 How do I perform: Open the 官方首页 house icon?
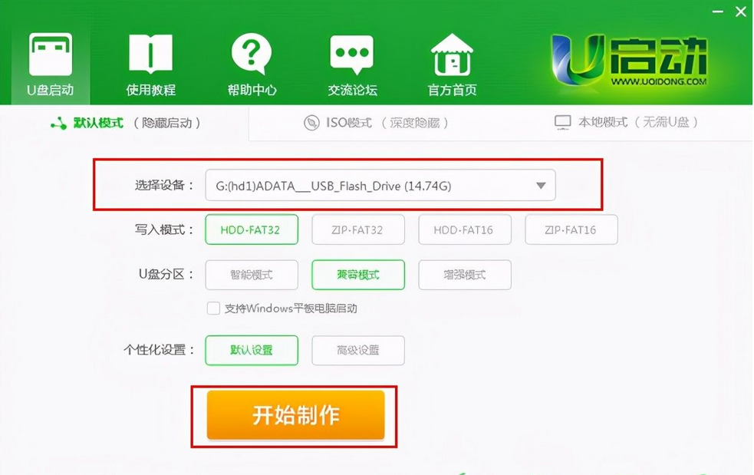coord(452,54)
